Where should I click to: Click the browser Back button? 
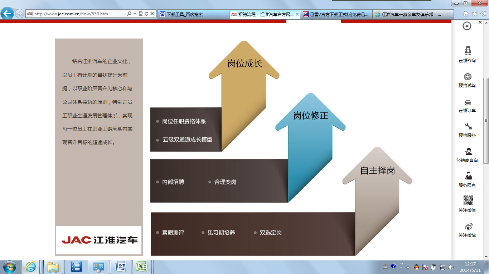click(7, 14)
